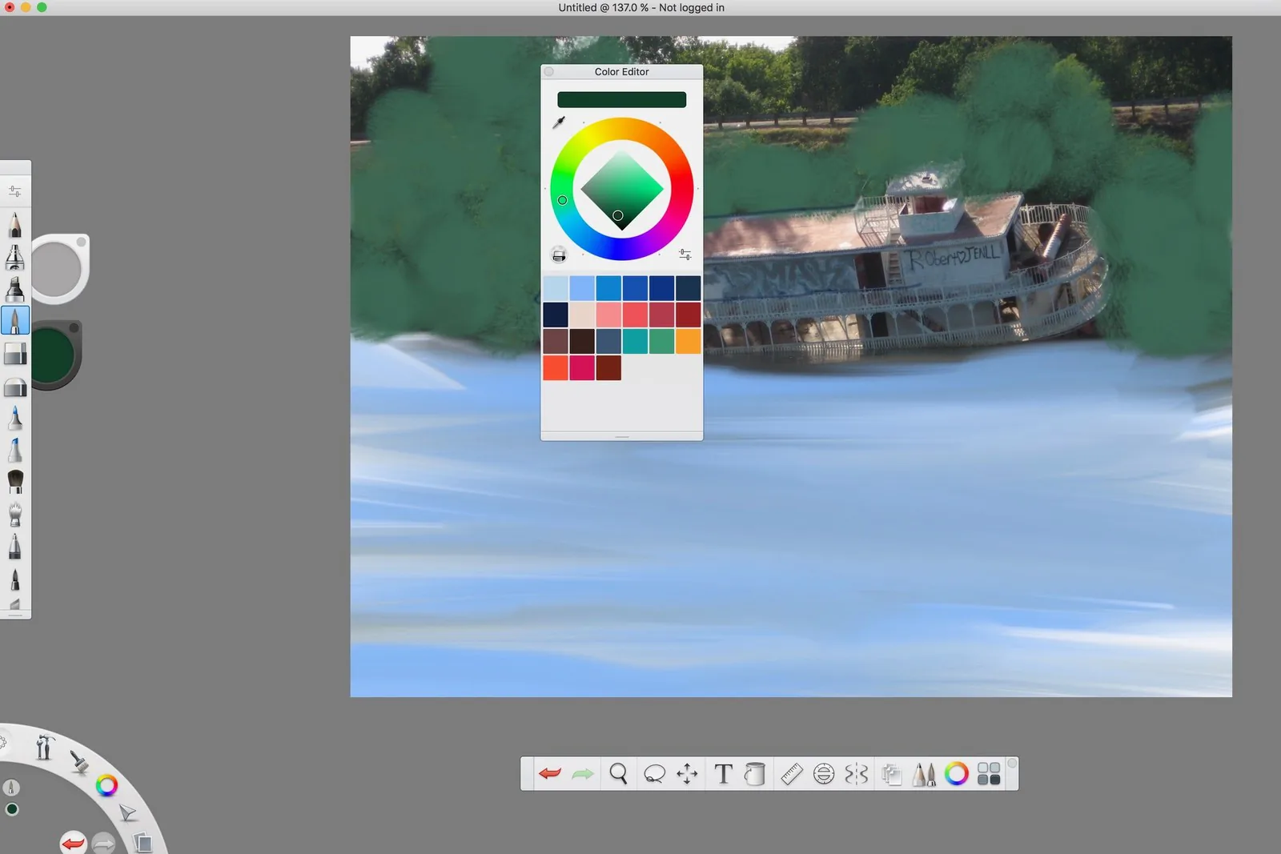1281x854 pixels.
Task: Open brush properties sliders icon in palette
Action: (14, 191)
